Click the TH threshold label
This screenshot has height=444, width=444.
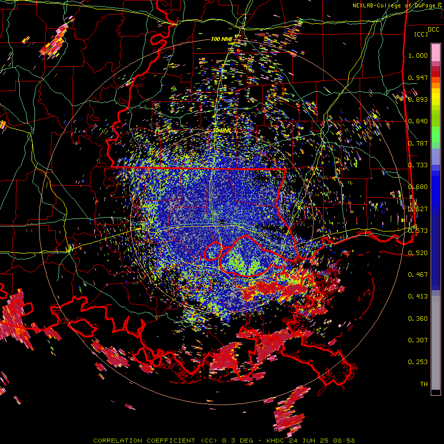[424, 384]
